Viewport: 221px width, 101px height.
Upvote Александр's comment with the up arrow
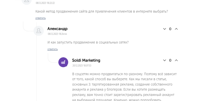176,29
